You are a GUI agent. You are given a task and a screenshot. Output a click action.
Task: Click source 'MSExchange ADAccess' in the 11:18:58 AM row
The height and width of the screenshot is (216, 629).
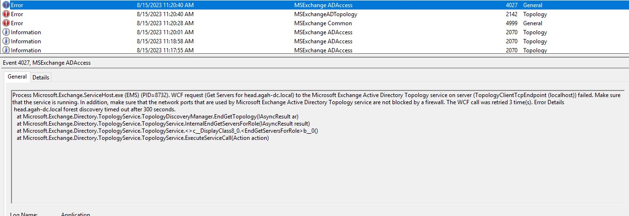323,41
